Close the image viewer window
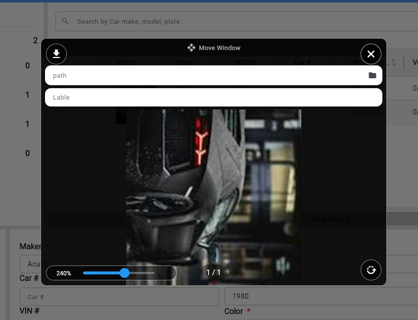Viewport: 418px width, 320px height. [371, 54]
